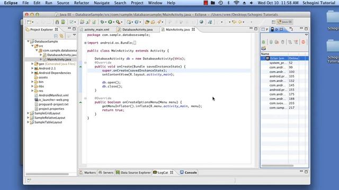
Task: Click the Debug bug toolbar icon
Action: click(x=102, y=22)
